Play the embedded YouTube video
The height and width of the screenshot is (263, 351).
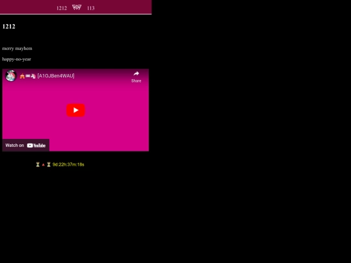point(75,110)
